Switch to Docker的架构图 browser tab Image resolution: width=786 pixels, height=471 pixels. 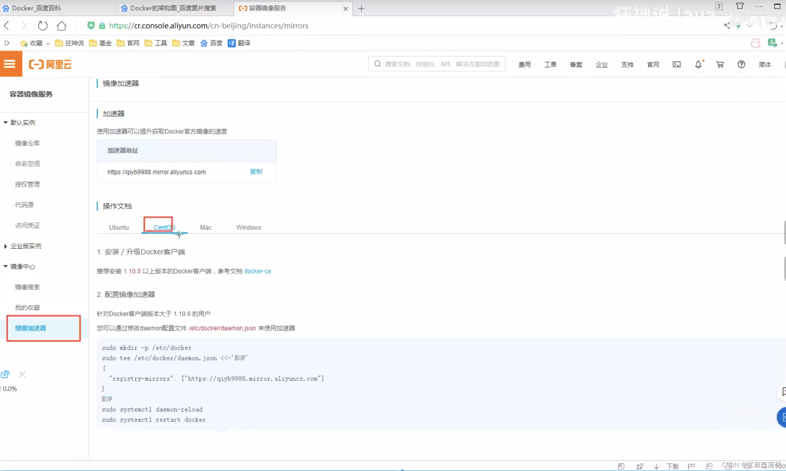tap(174, 8)
